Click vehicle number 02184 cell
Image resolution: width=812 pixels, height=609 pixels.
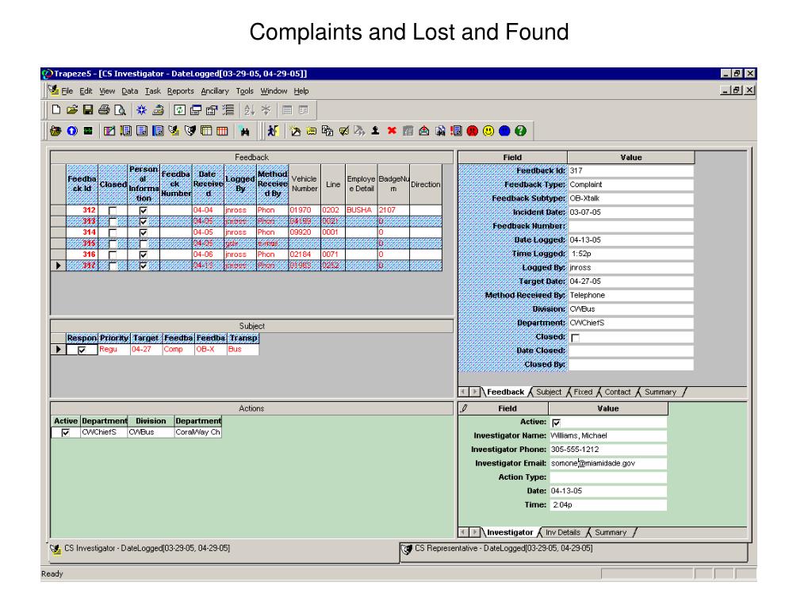pyautogui.click(x=304, y=255)
